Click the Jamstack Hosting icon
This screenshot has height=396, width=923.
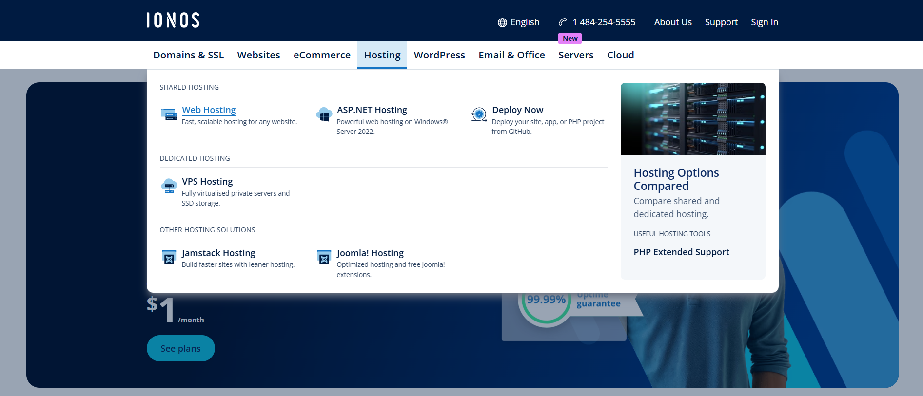click(169, 257)
